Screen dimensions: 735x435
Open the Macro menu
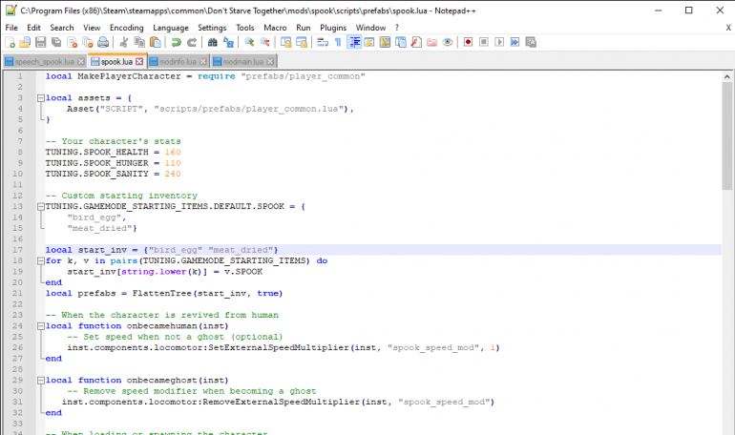point(275,28)
